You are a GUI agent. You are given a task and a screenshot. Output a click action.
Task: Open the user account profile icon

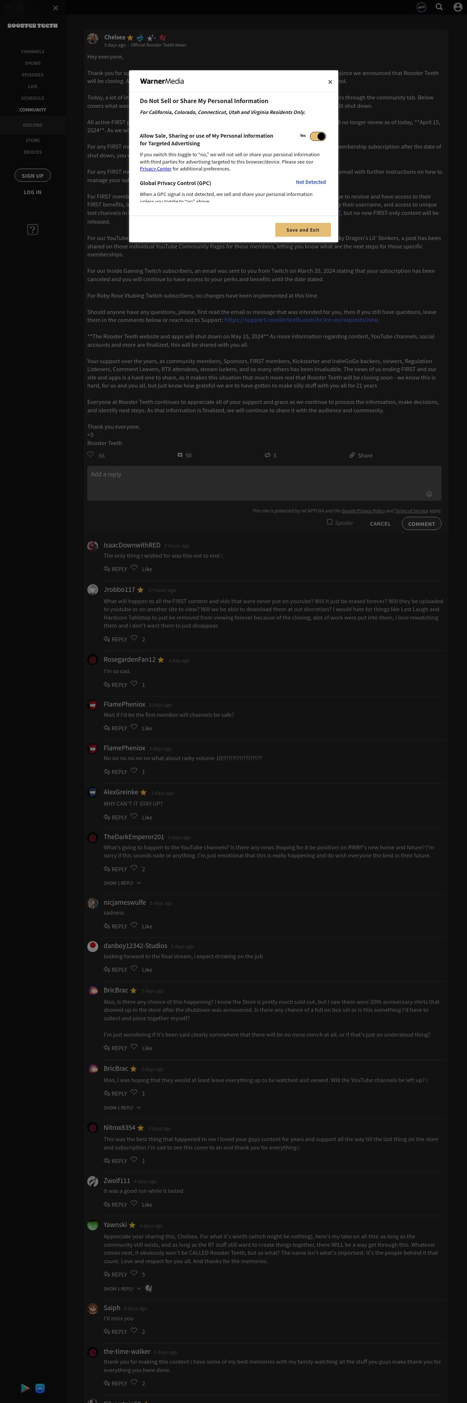click(457, 7)
